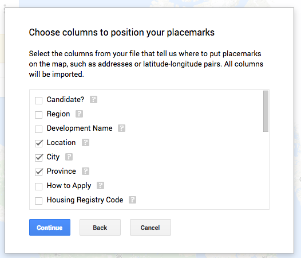Untick the Province checkbox
301x258 pixels.
tap(38, 172)
